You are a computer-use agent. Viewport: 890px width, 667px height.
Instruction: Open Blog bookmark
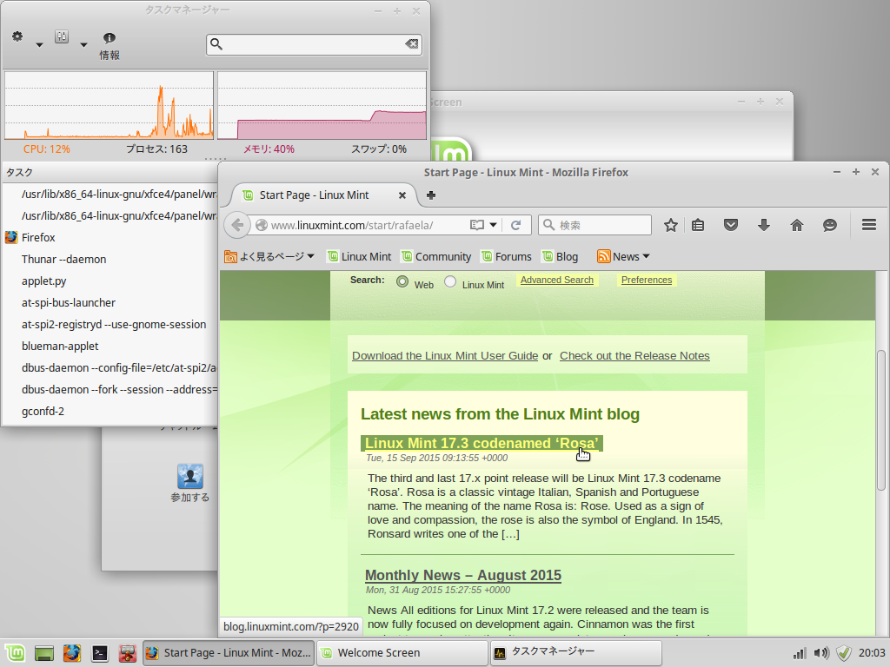[560, 256]
